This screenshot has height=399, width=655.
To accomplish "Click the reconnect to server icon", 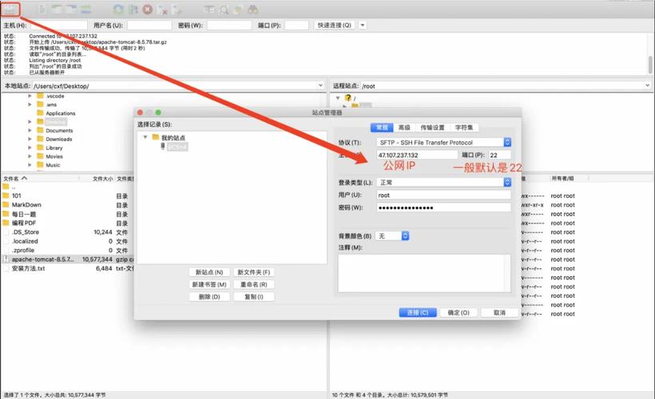I will tap(177, 10).
